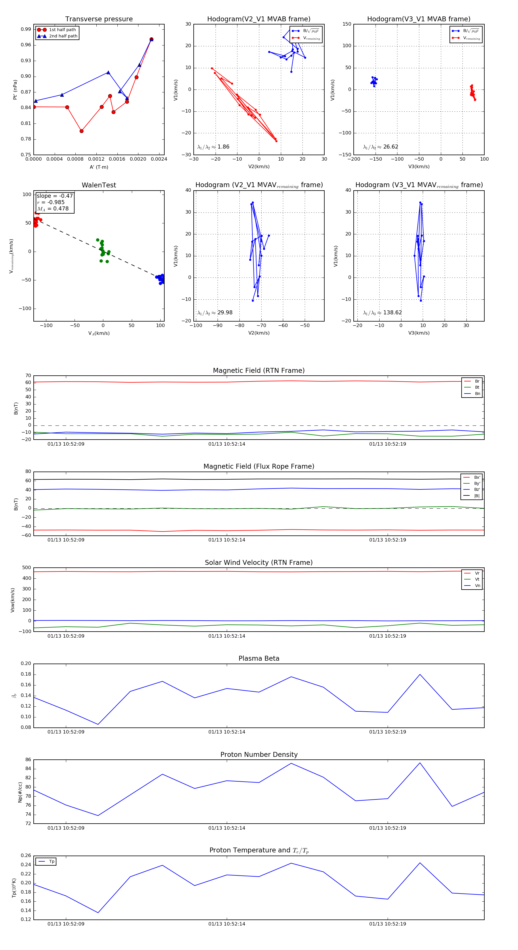The width and height of the screenshot is (518, 950).
Task: Click the 'V_A(km/s)' x-axis label
Action: [x=99, y=333]
